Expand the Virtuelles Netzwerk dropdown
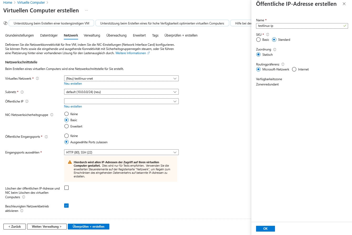 pos(121,78)
